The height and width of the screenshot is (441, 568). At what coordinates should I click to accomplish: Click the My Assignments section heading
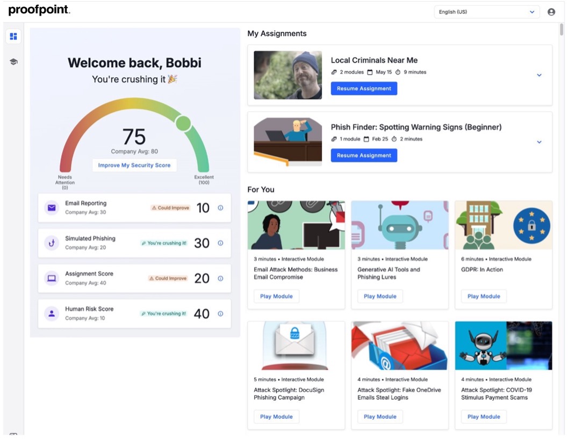pos(277,33)
